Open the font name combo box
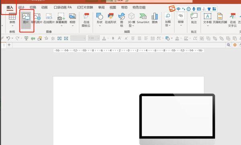 [x=78, y=38]
